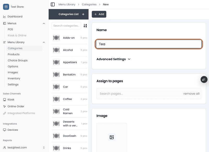Click the Test Store logo icon
This screenshot has width=209, height=152.
6,7
